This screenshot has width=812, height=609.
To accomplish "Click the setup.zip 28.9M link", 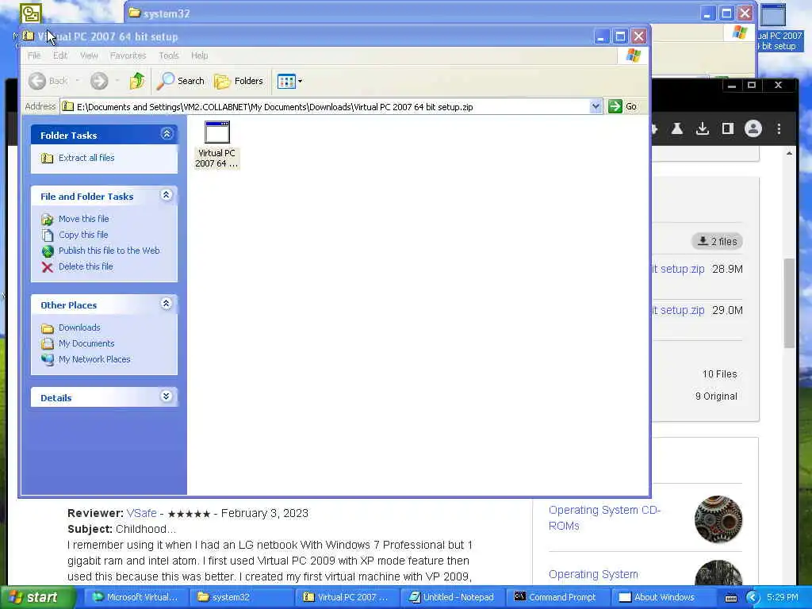I will [x=679, y=270].
